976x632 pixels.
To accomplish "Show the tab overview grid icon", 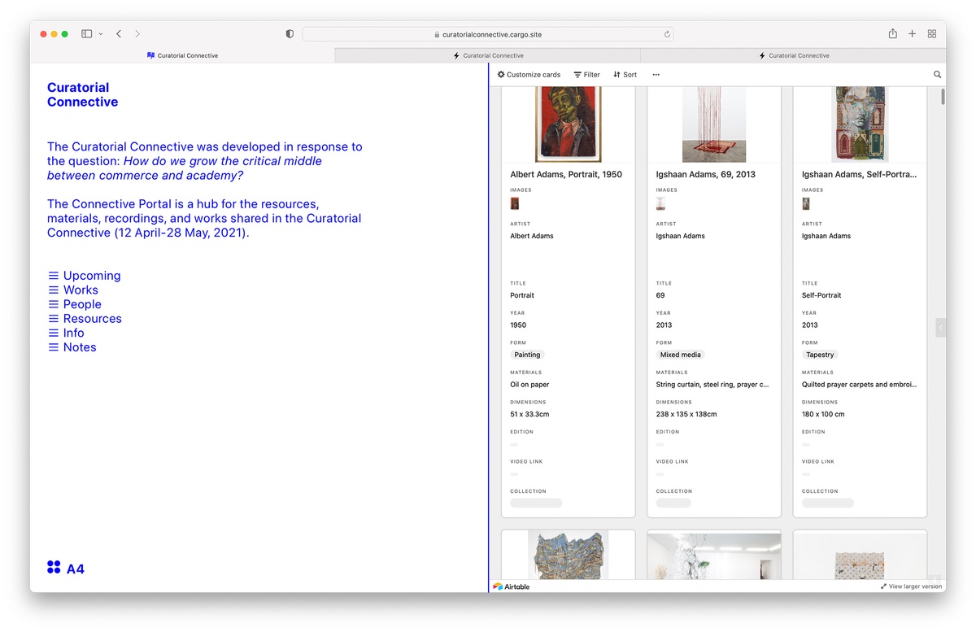I will tap(932, 34).
